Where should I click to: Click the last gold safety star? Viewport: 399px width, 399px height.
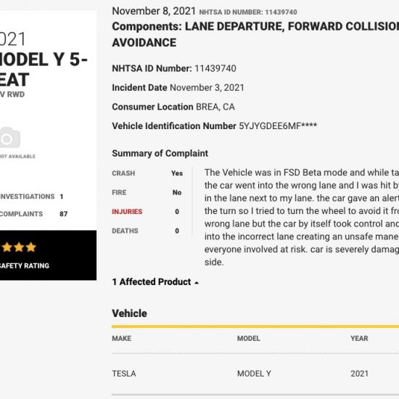tap(30, 247)
